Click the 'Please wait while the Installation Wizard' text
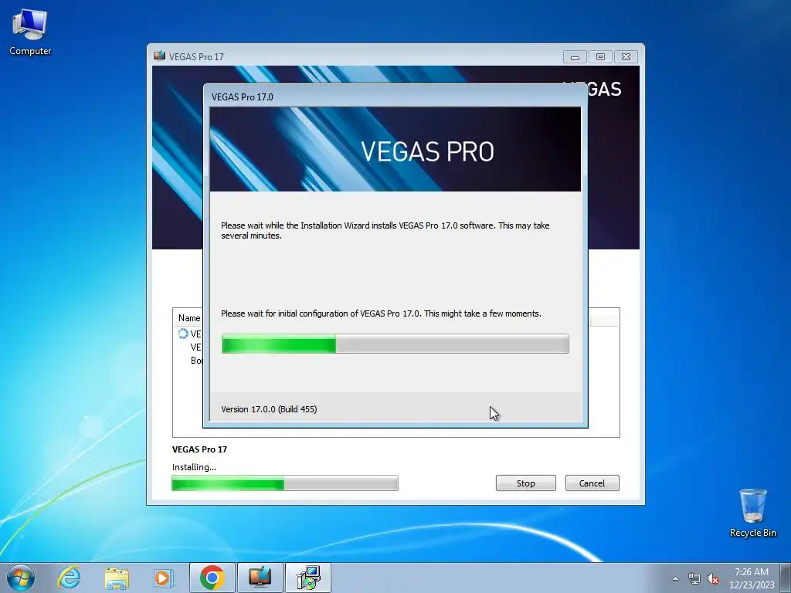The image size is (791, 593). 385,230
